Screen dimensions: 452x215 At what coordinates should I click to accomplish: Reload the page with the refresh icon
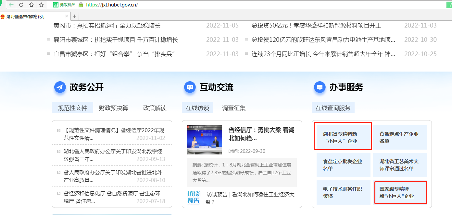coord(21,5)
